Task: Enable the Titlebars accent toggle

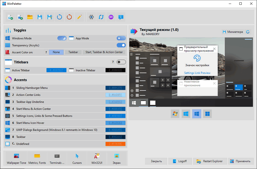Action: point(121,62)
